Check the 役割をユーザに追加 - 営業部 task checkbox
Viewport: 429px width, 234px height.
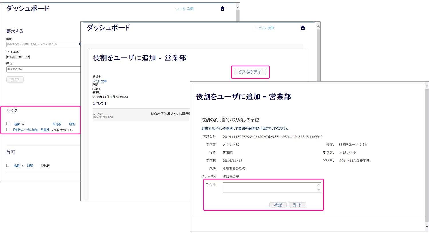8,130
